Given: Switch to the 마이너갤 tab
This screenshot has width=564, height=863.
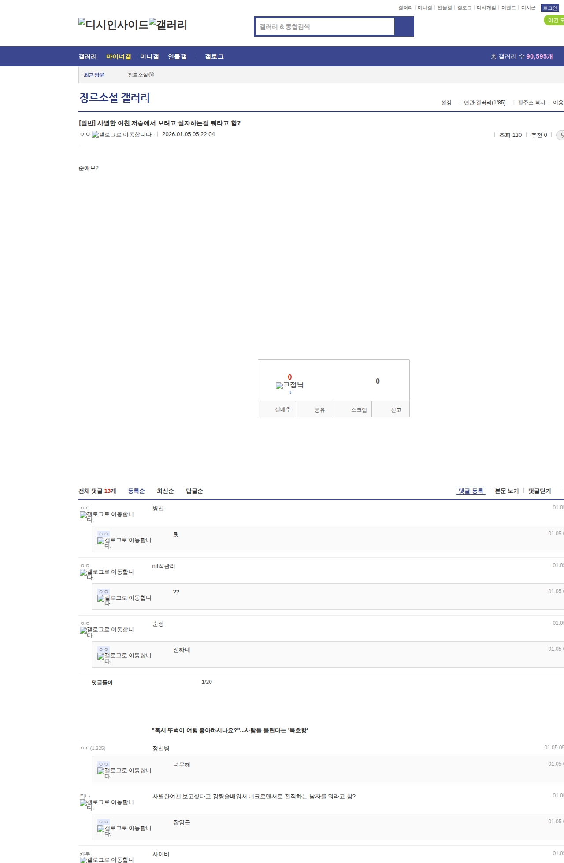Looking at the screenshot, I should click(119, 57).
